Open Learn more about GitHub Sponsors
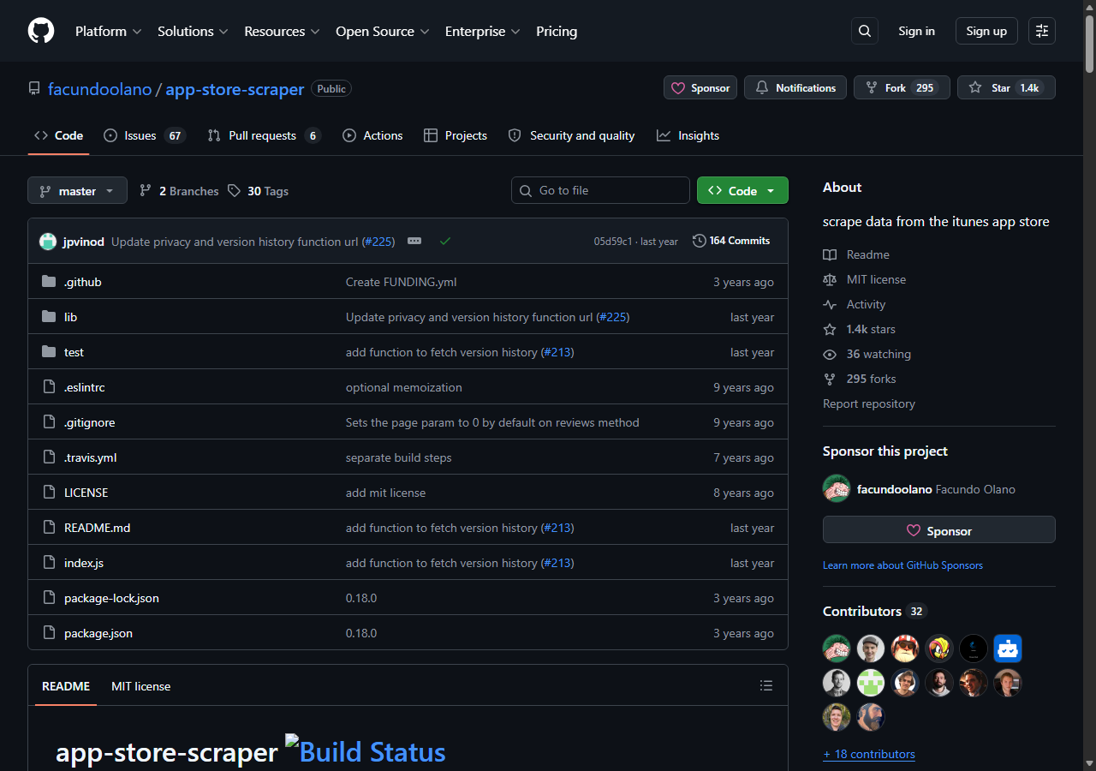 click(x=902, y=565)
